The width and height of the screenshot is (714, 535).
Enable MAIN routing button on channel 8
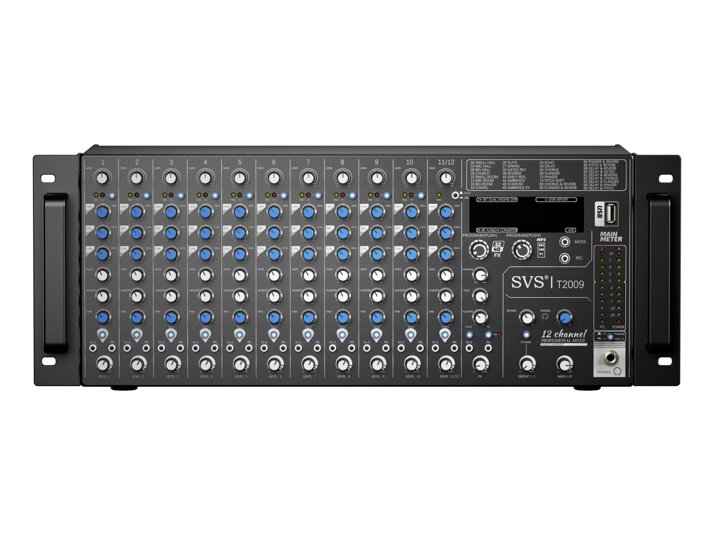coord(343,335)
